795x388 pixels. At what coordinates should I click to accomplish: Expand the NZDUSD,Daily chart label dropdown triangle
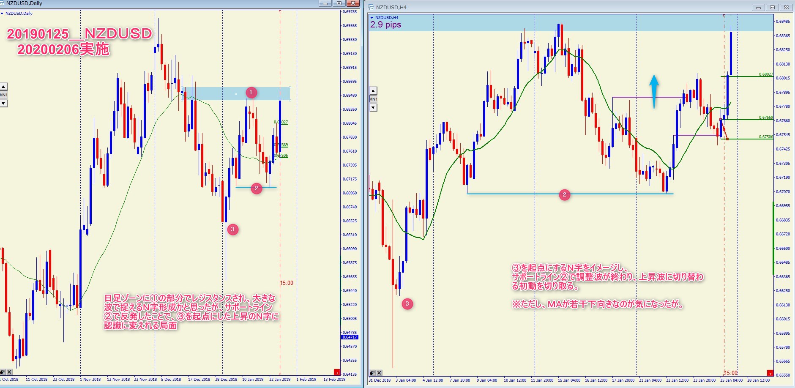(x=2, y=14)
